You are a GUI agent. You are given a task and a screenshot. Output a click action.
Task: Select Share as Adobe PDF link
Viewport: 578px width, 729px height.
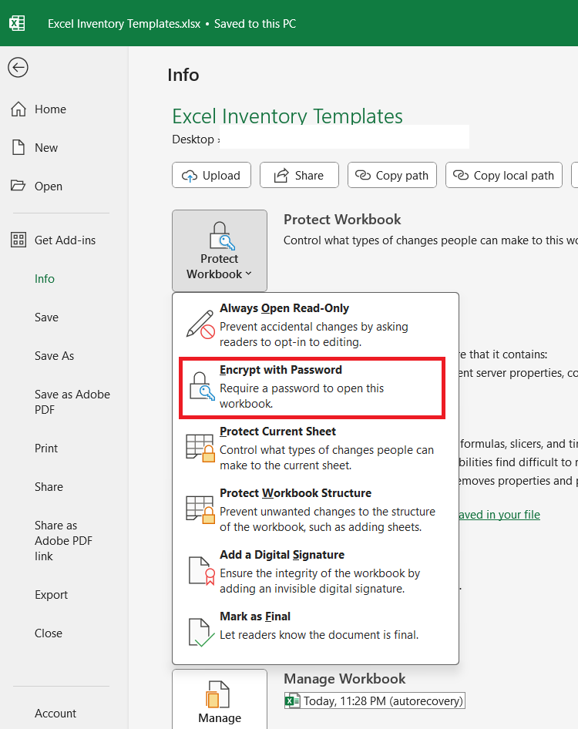[63, 541]
